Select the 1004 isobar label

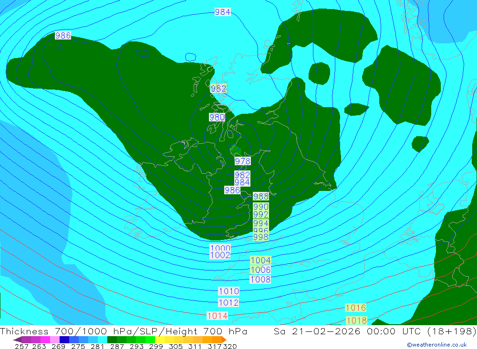(260, 260)
